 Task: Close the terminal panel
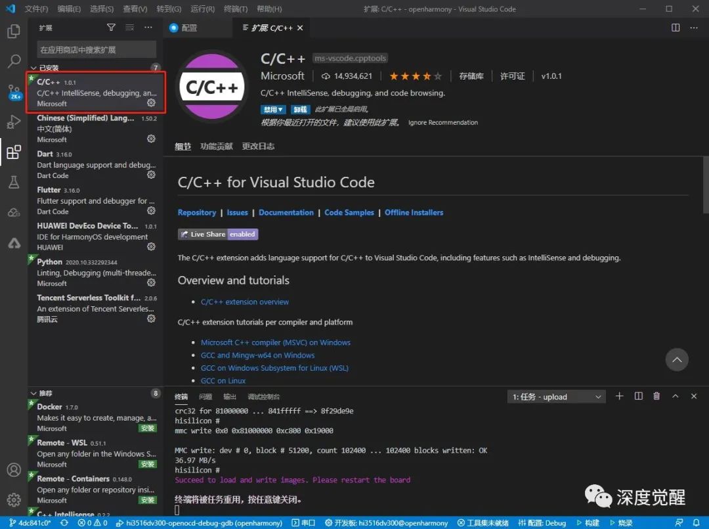pyautogui.click(x=694, y=396)
